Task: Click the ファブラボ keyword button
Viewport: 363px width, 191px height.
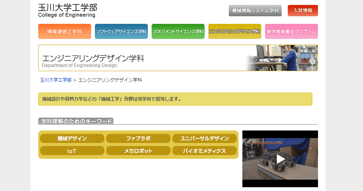Action: 138,138
